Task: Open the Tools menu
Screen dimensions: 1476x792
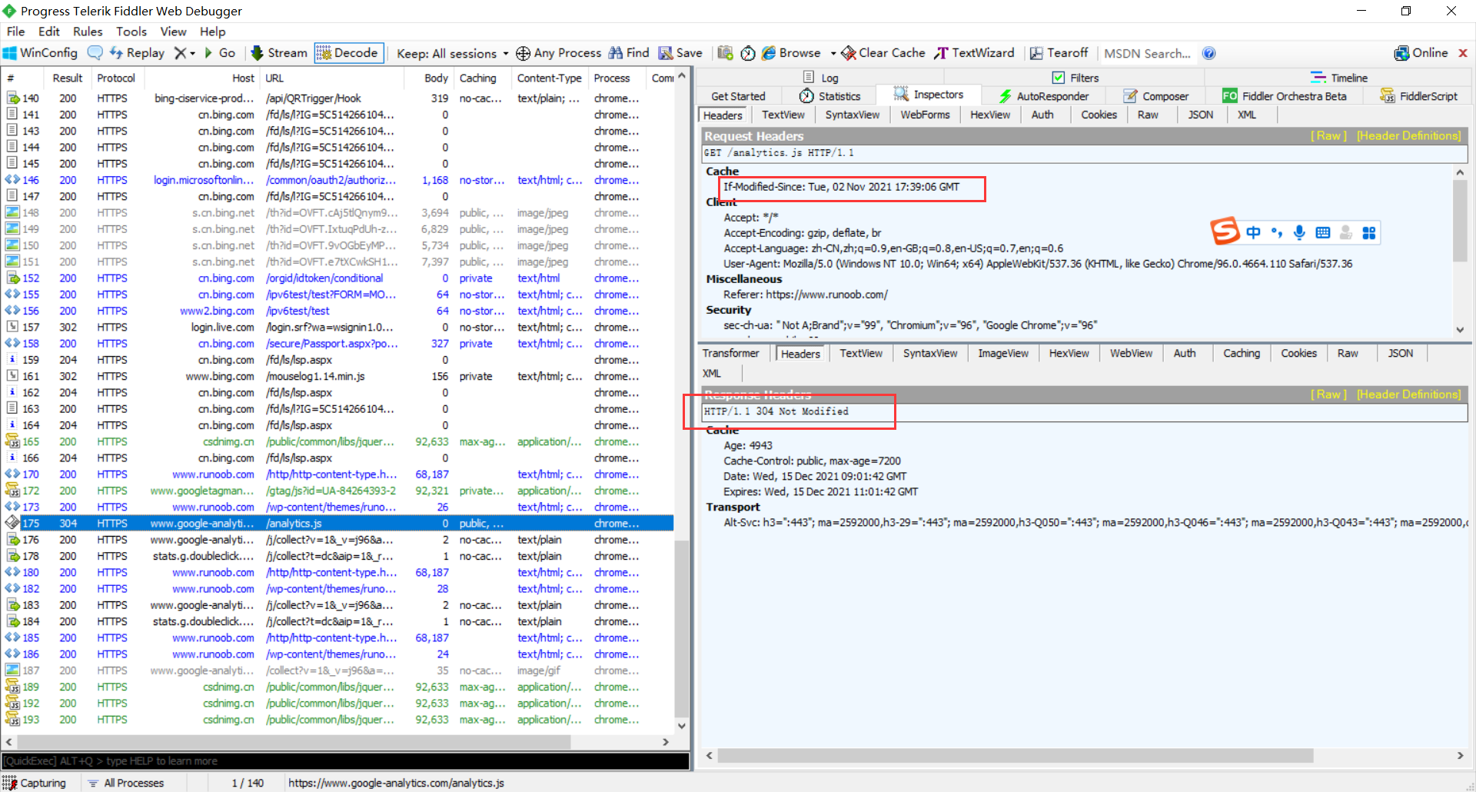Action: 131,32
